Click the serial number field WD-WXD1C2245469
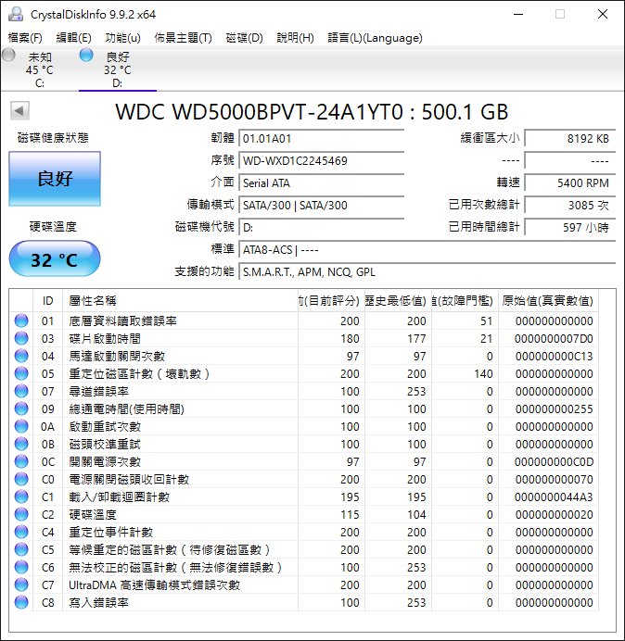 (x=322, y=160)
